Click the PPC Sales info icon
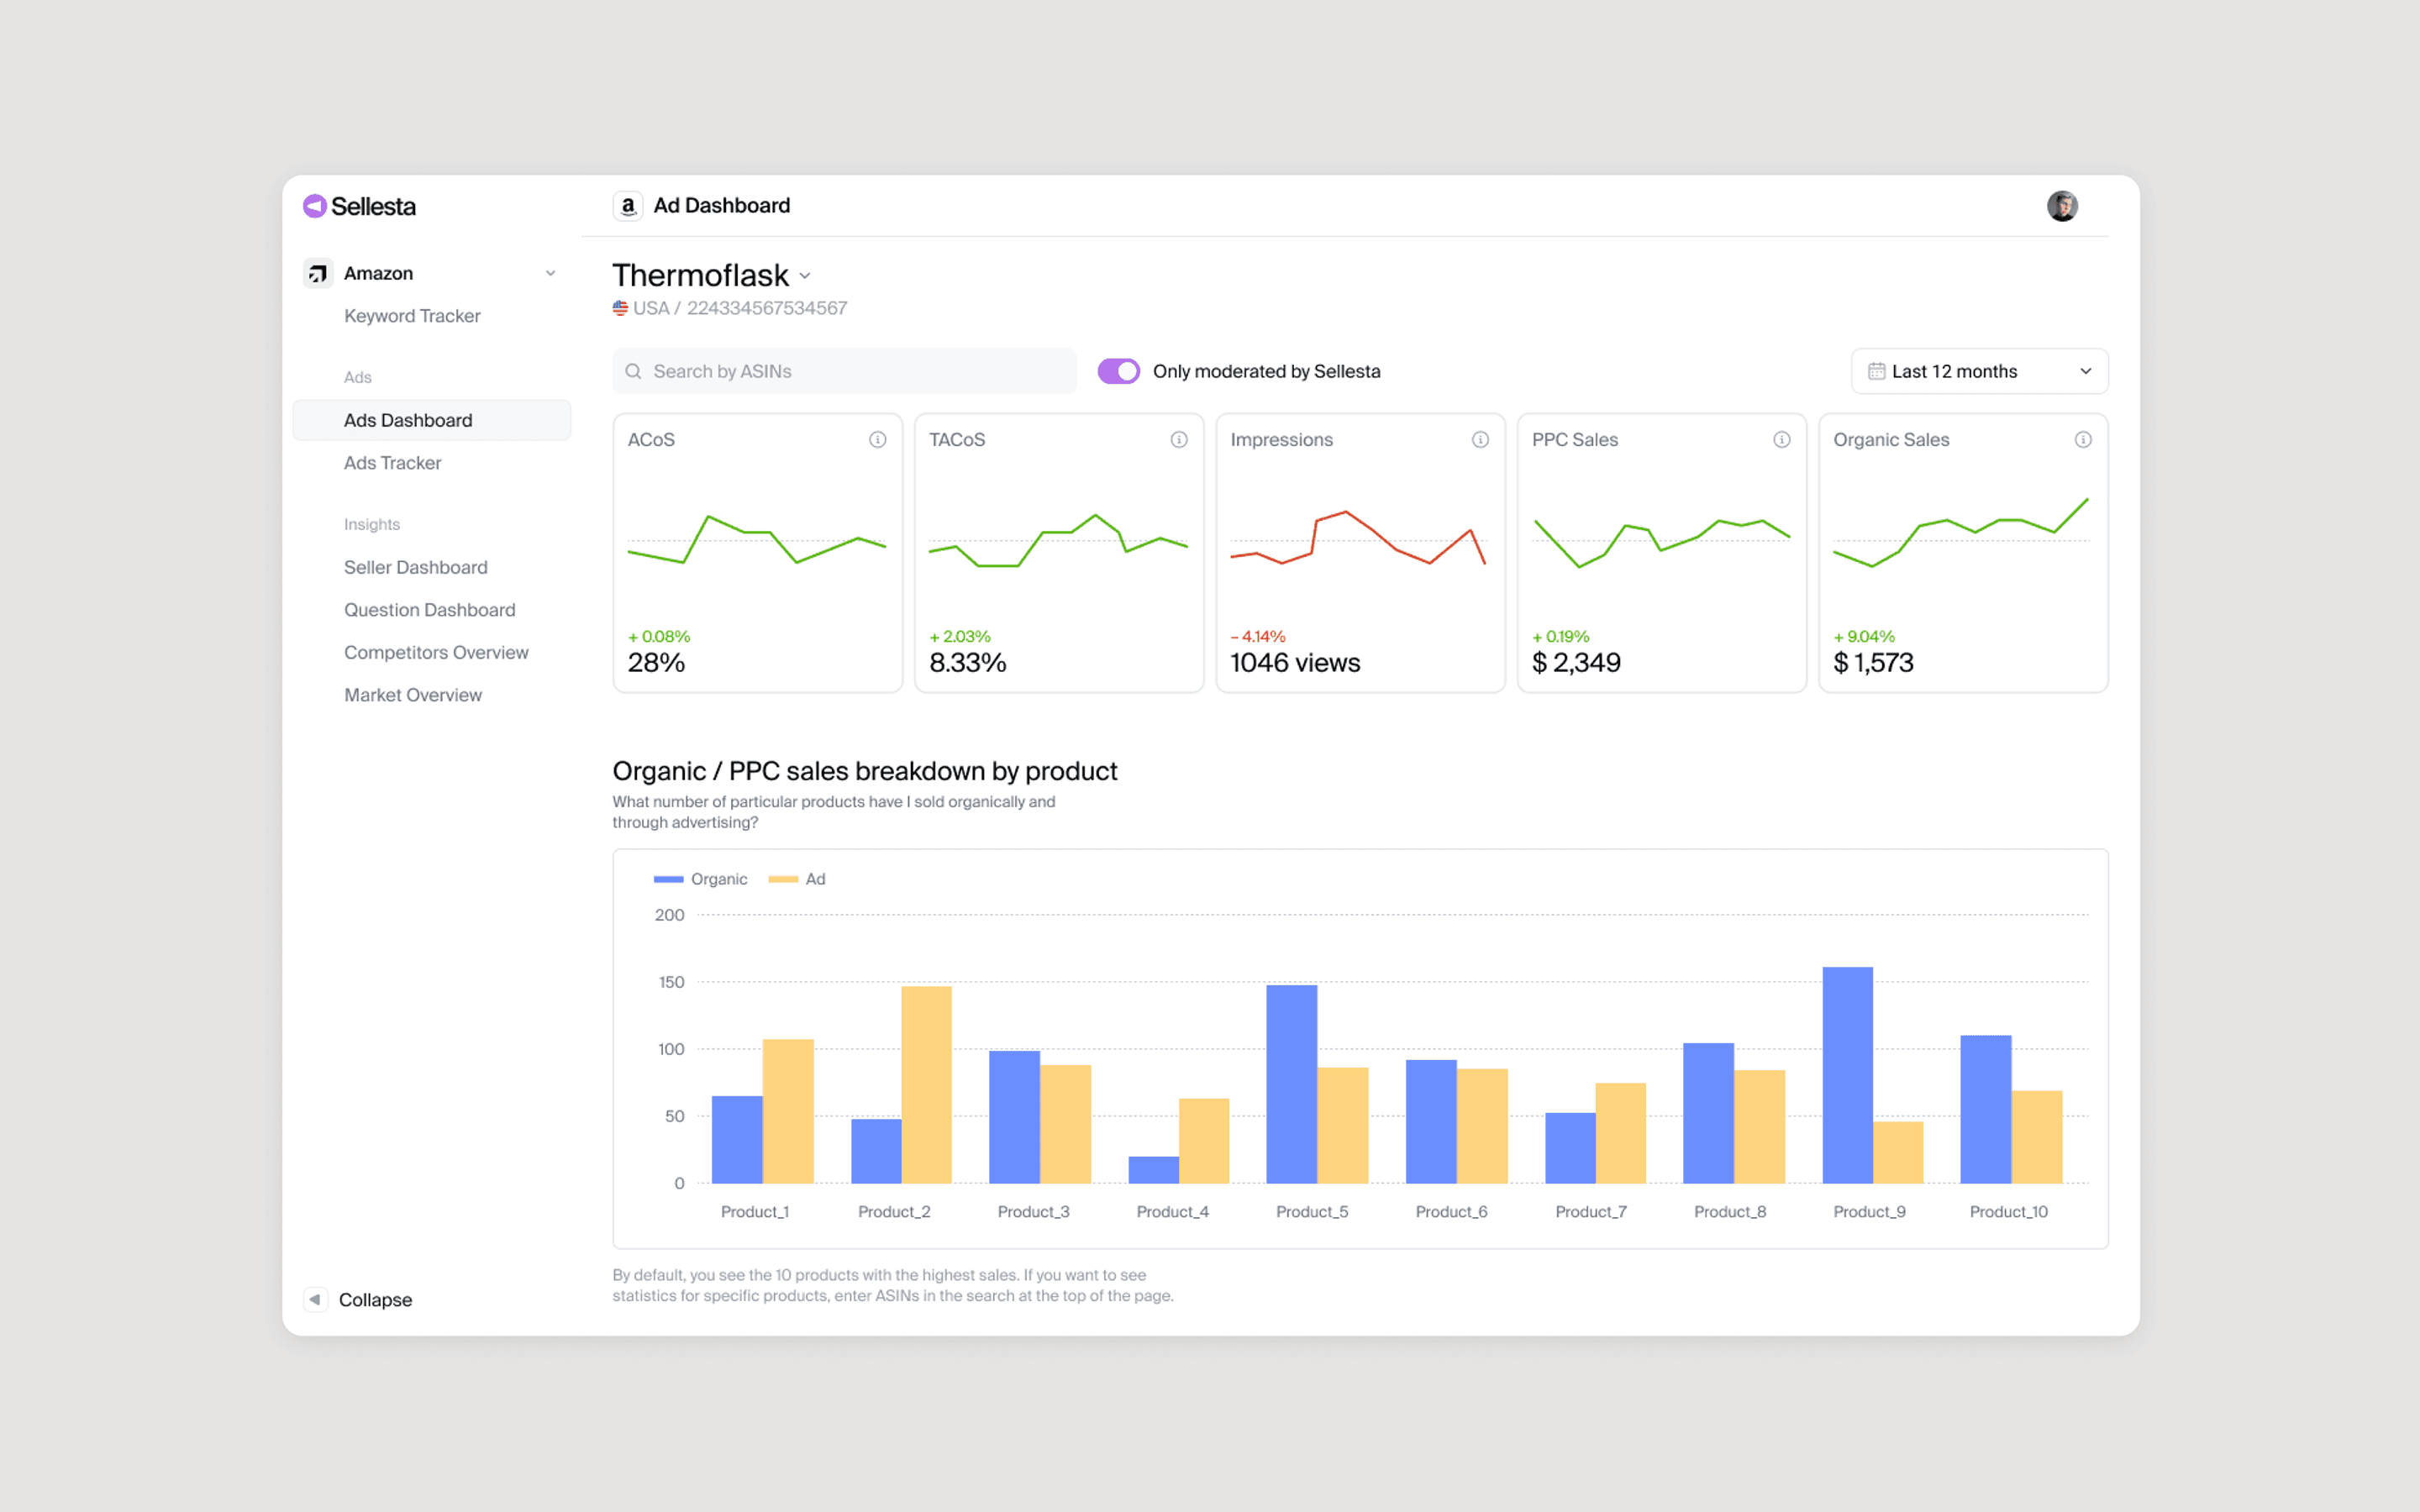 tap(1781, 440)
